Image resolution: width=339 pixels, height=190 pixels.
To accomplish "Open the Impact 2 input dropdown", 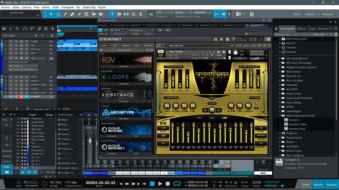I will point(23,66).
